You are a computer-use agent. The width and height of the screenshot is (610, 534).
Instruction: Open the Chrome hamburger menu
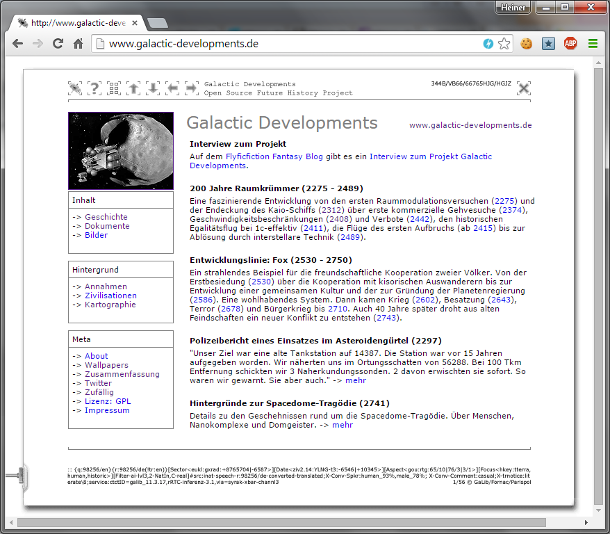593,44
